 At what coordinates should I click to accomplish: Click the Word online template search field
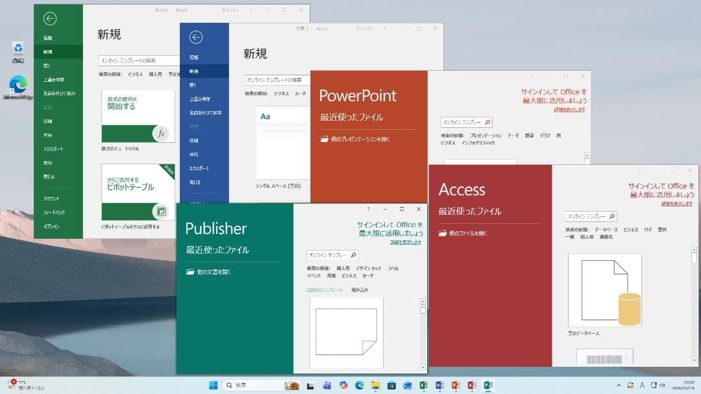click(x=277, y=80)
